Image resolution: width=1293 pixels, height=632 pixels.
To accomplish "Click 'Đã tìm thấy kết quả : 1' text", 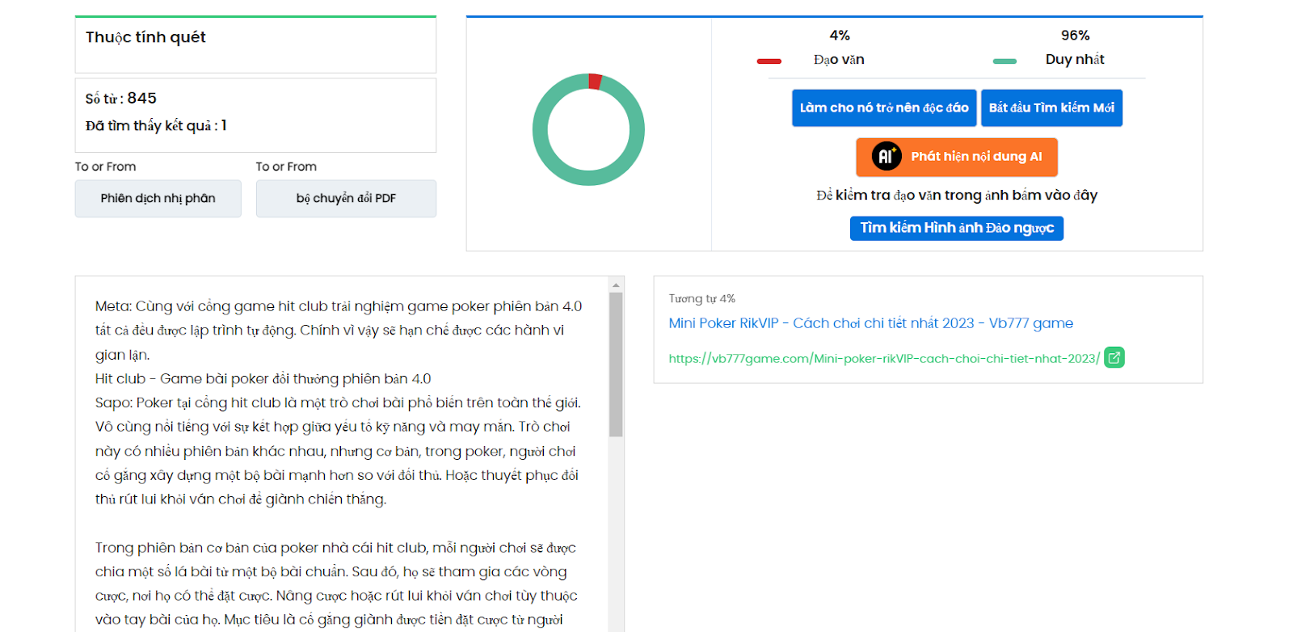I will [x=156, y=125].
